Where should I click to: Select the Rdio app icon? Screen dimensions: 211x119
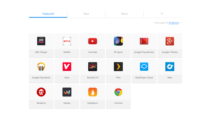[x=170, y=67]
